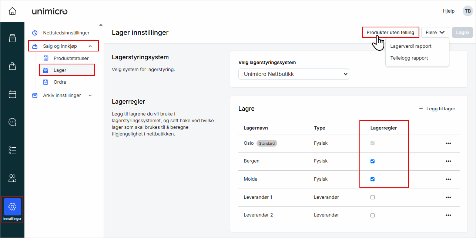Screen dimensions: 476x238
Task: Click the home icon top left
Action: click(12, 11)
